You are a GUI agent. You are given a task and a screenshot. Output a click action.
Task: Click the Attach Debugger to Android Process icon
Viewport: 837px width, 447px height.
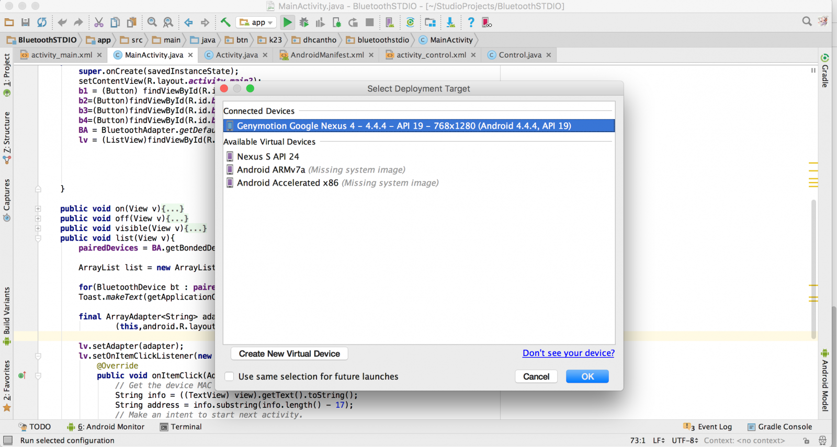tap(337, 22)
